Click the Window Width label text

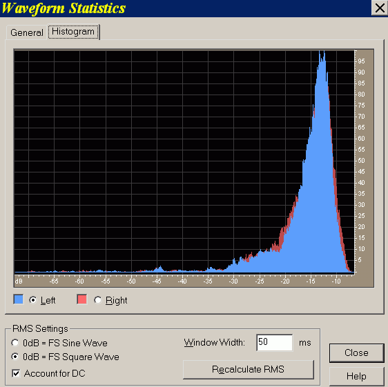pos(214,342)
